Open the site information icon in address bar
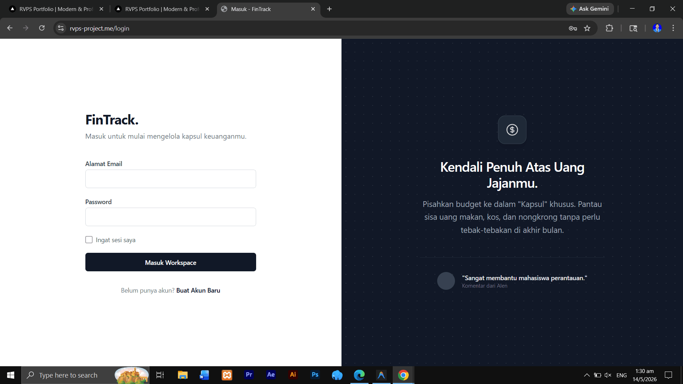The width and height of the screenshot is (683, 384). pyautogui.click(x=61, y=28)
